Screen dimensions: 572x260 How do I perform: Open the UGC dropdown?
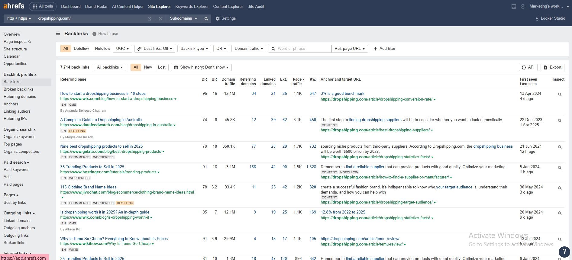coord(122,49)
